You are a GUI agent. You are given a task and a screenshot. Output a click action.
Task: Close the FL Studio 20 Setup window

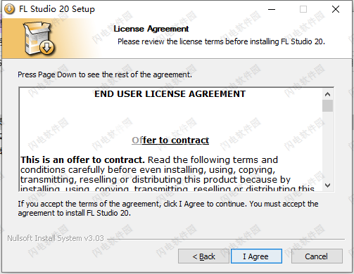coord(336,9)
